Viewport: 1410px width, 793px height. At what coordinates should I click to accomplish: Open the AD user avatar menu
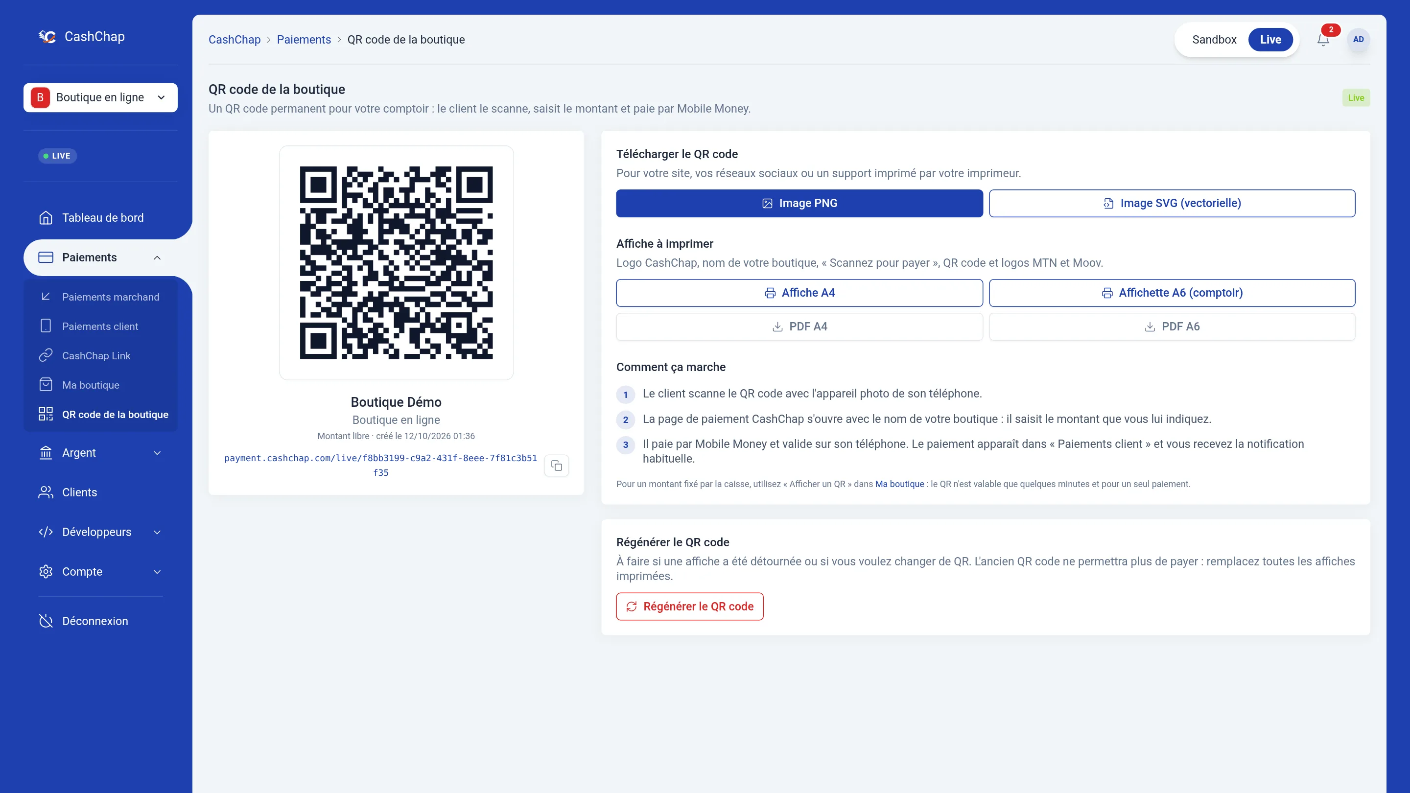[1358, 39]
